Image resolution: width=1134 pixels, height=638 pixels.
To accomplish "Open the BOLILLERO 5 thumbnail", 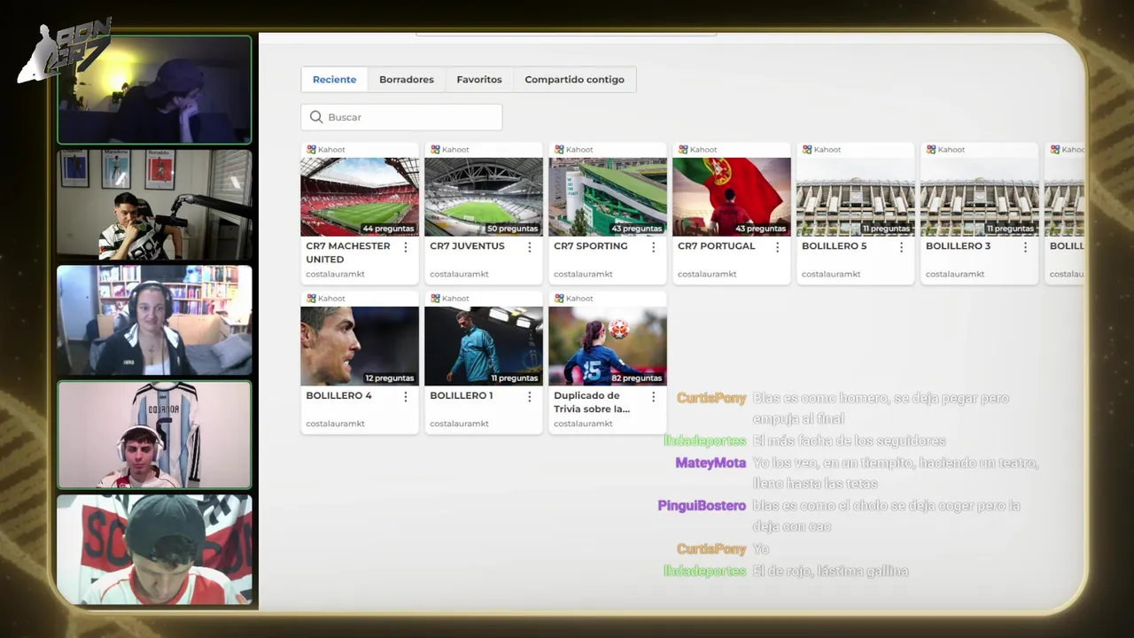I will pyautogui.click(x=856, y=197).
